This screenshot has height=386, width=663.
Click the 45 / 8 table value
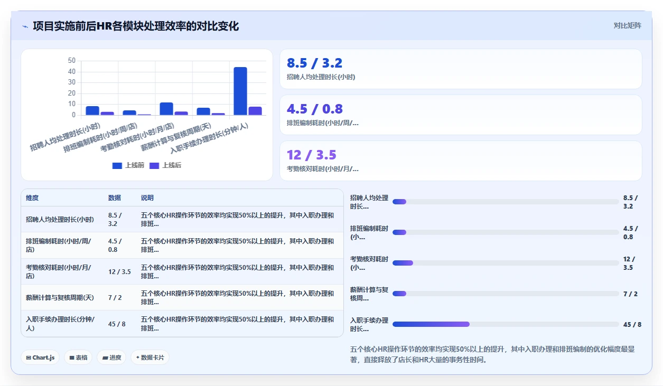point(117,324)
